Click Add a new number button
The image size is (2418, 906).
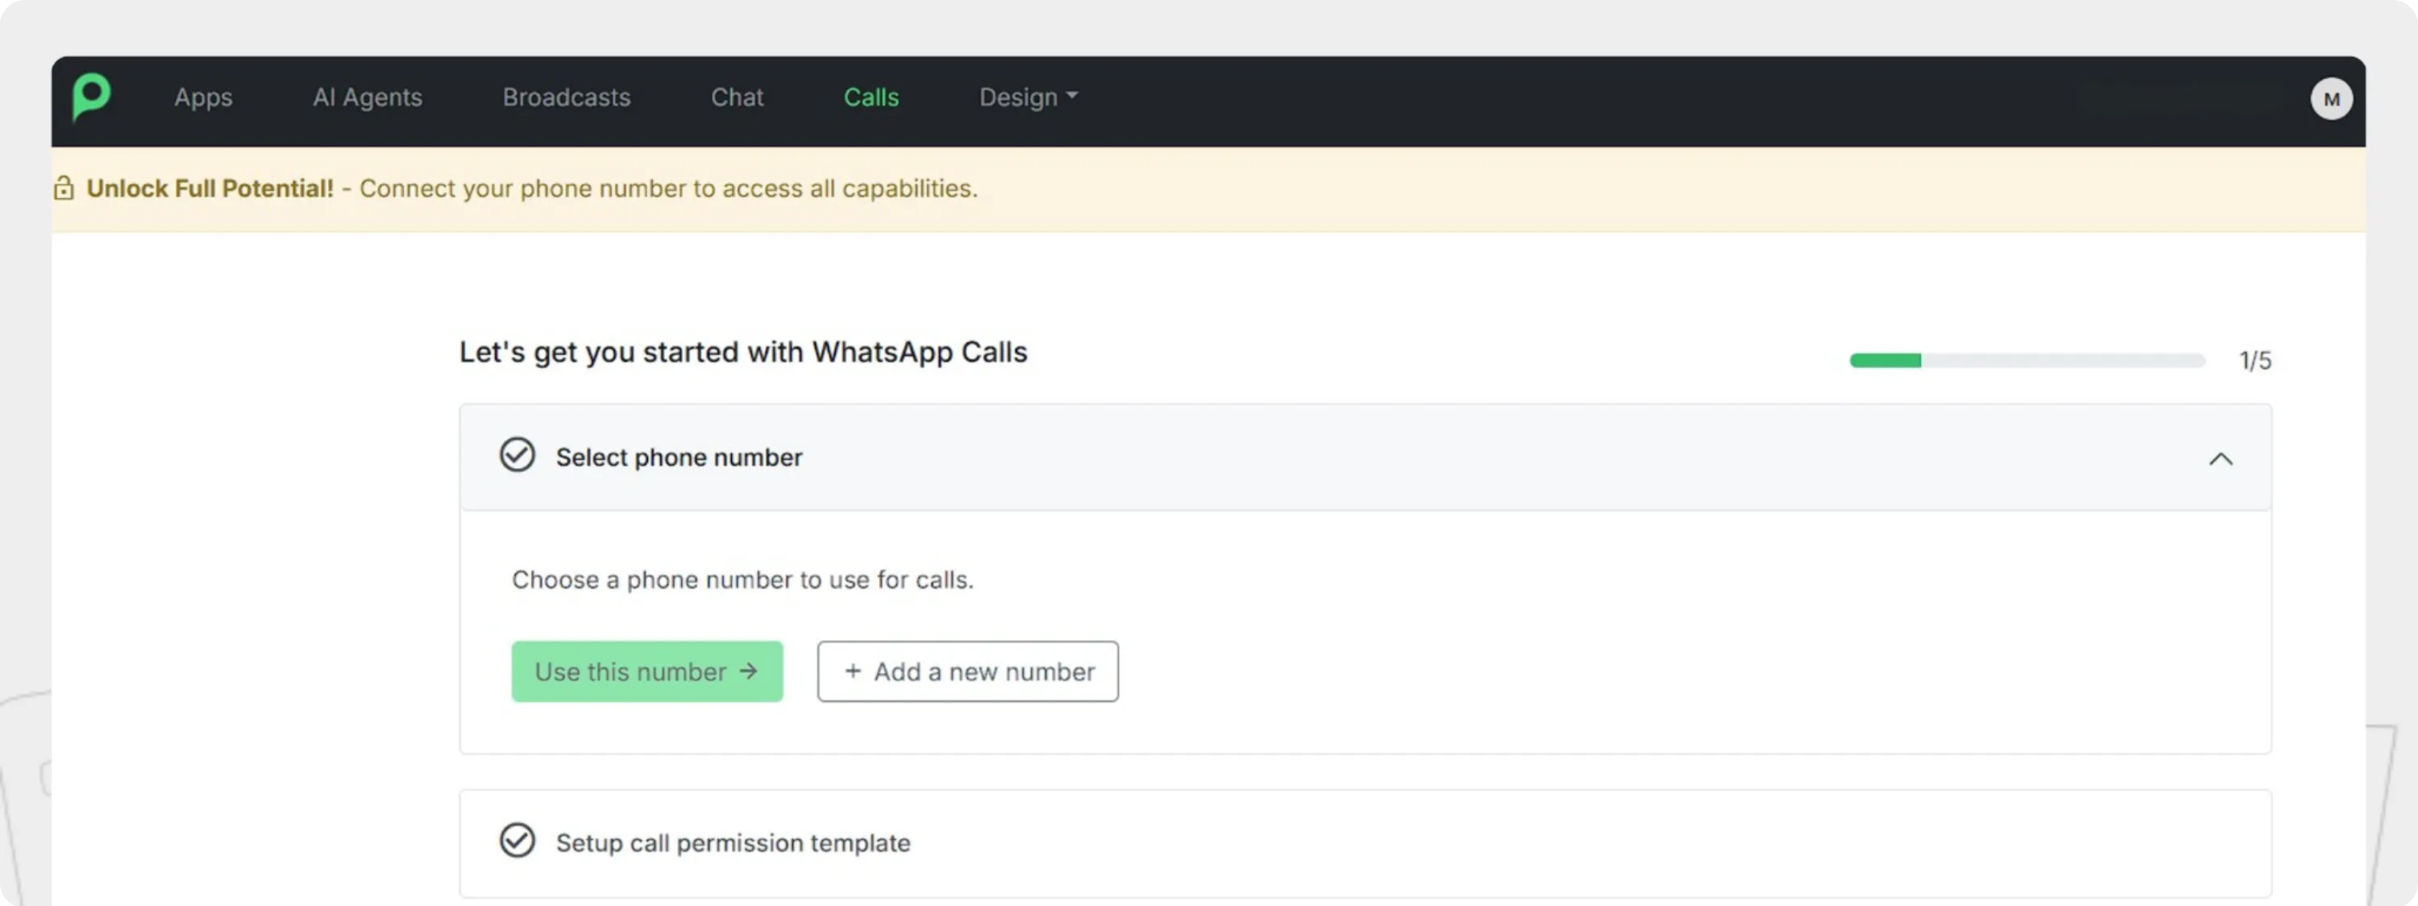pyautogui.click(x=968, y=672)
